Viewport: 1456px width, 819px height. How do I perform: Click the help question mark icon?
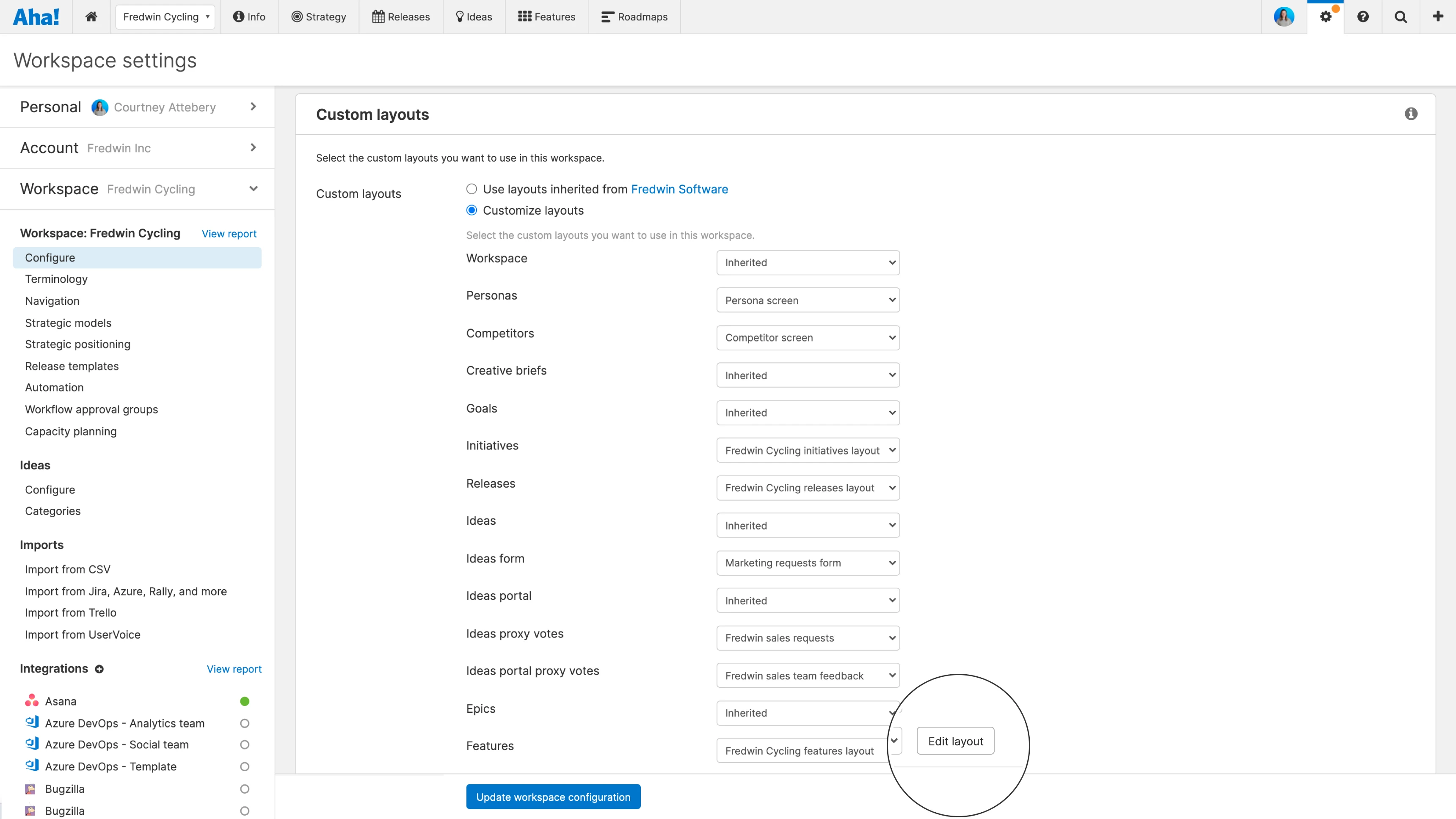(1363, 17)
